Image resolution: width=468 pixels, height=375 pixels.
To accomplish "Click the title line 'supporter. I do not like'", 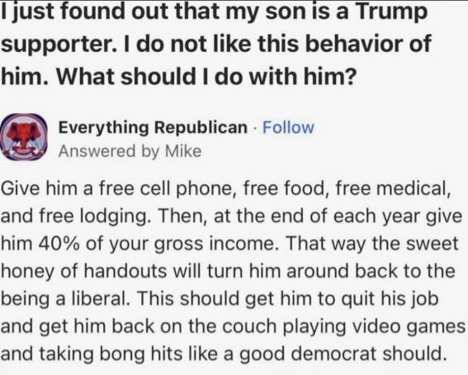I will coord(215,45).
